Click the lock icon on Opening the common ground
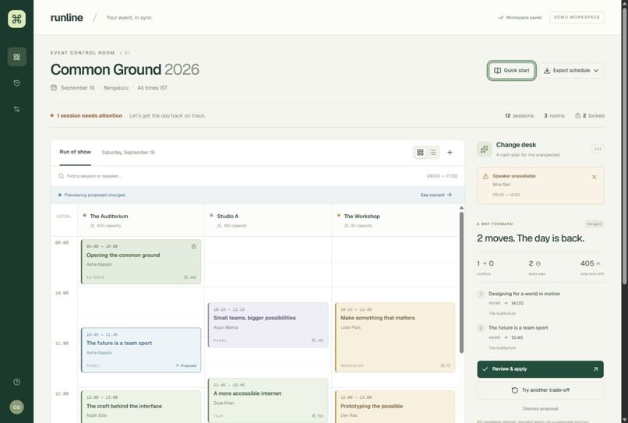This screenshot has width=628, height=423. click(x=194, y=246)
